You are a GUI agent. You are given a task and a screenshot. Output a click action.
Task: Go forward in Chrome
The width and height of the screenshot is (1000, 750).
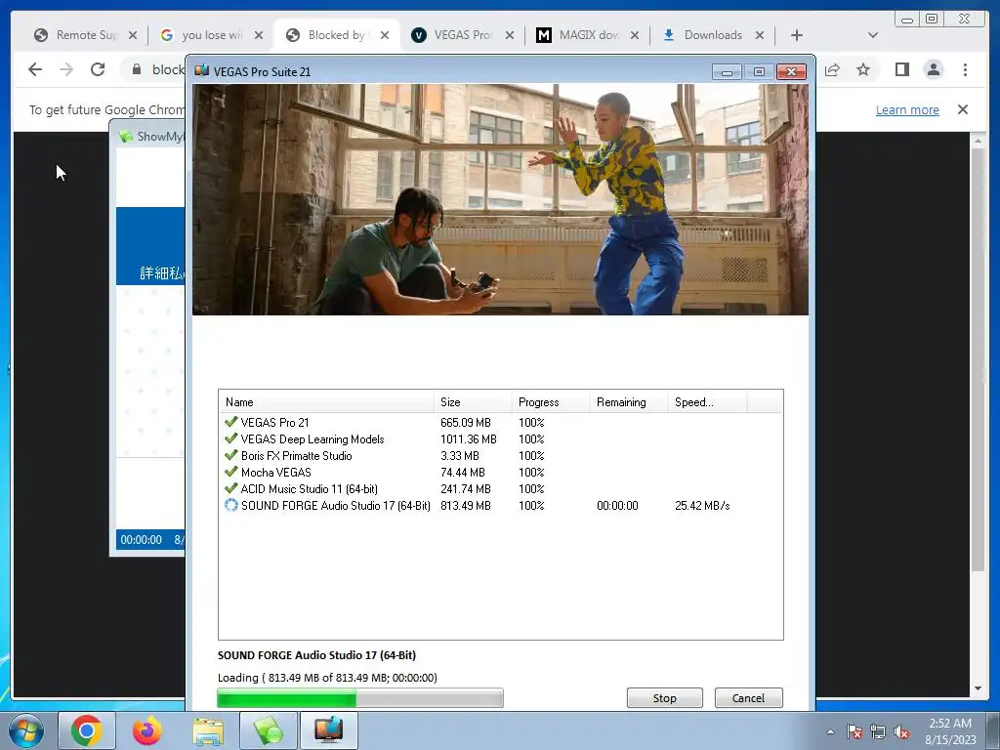pos(66,69)
